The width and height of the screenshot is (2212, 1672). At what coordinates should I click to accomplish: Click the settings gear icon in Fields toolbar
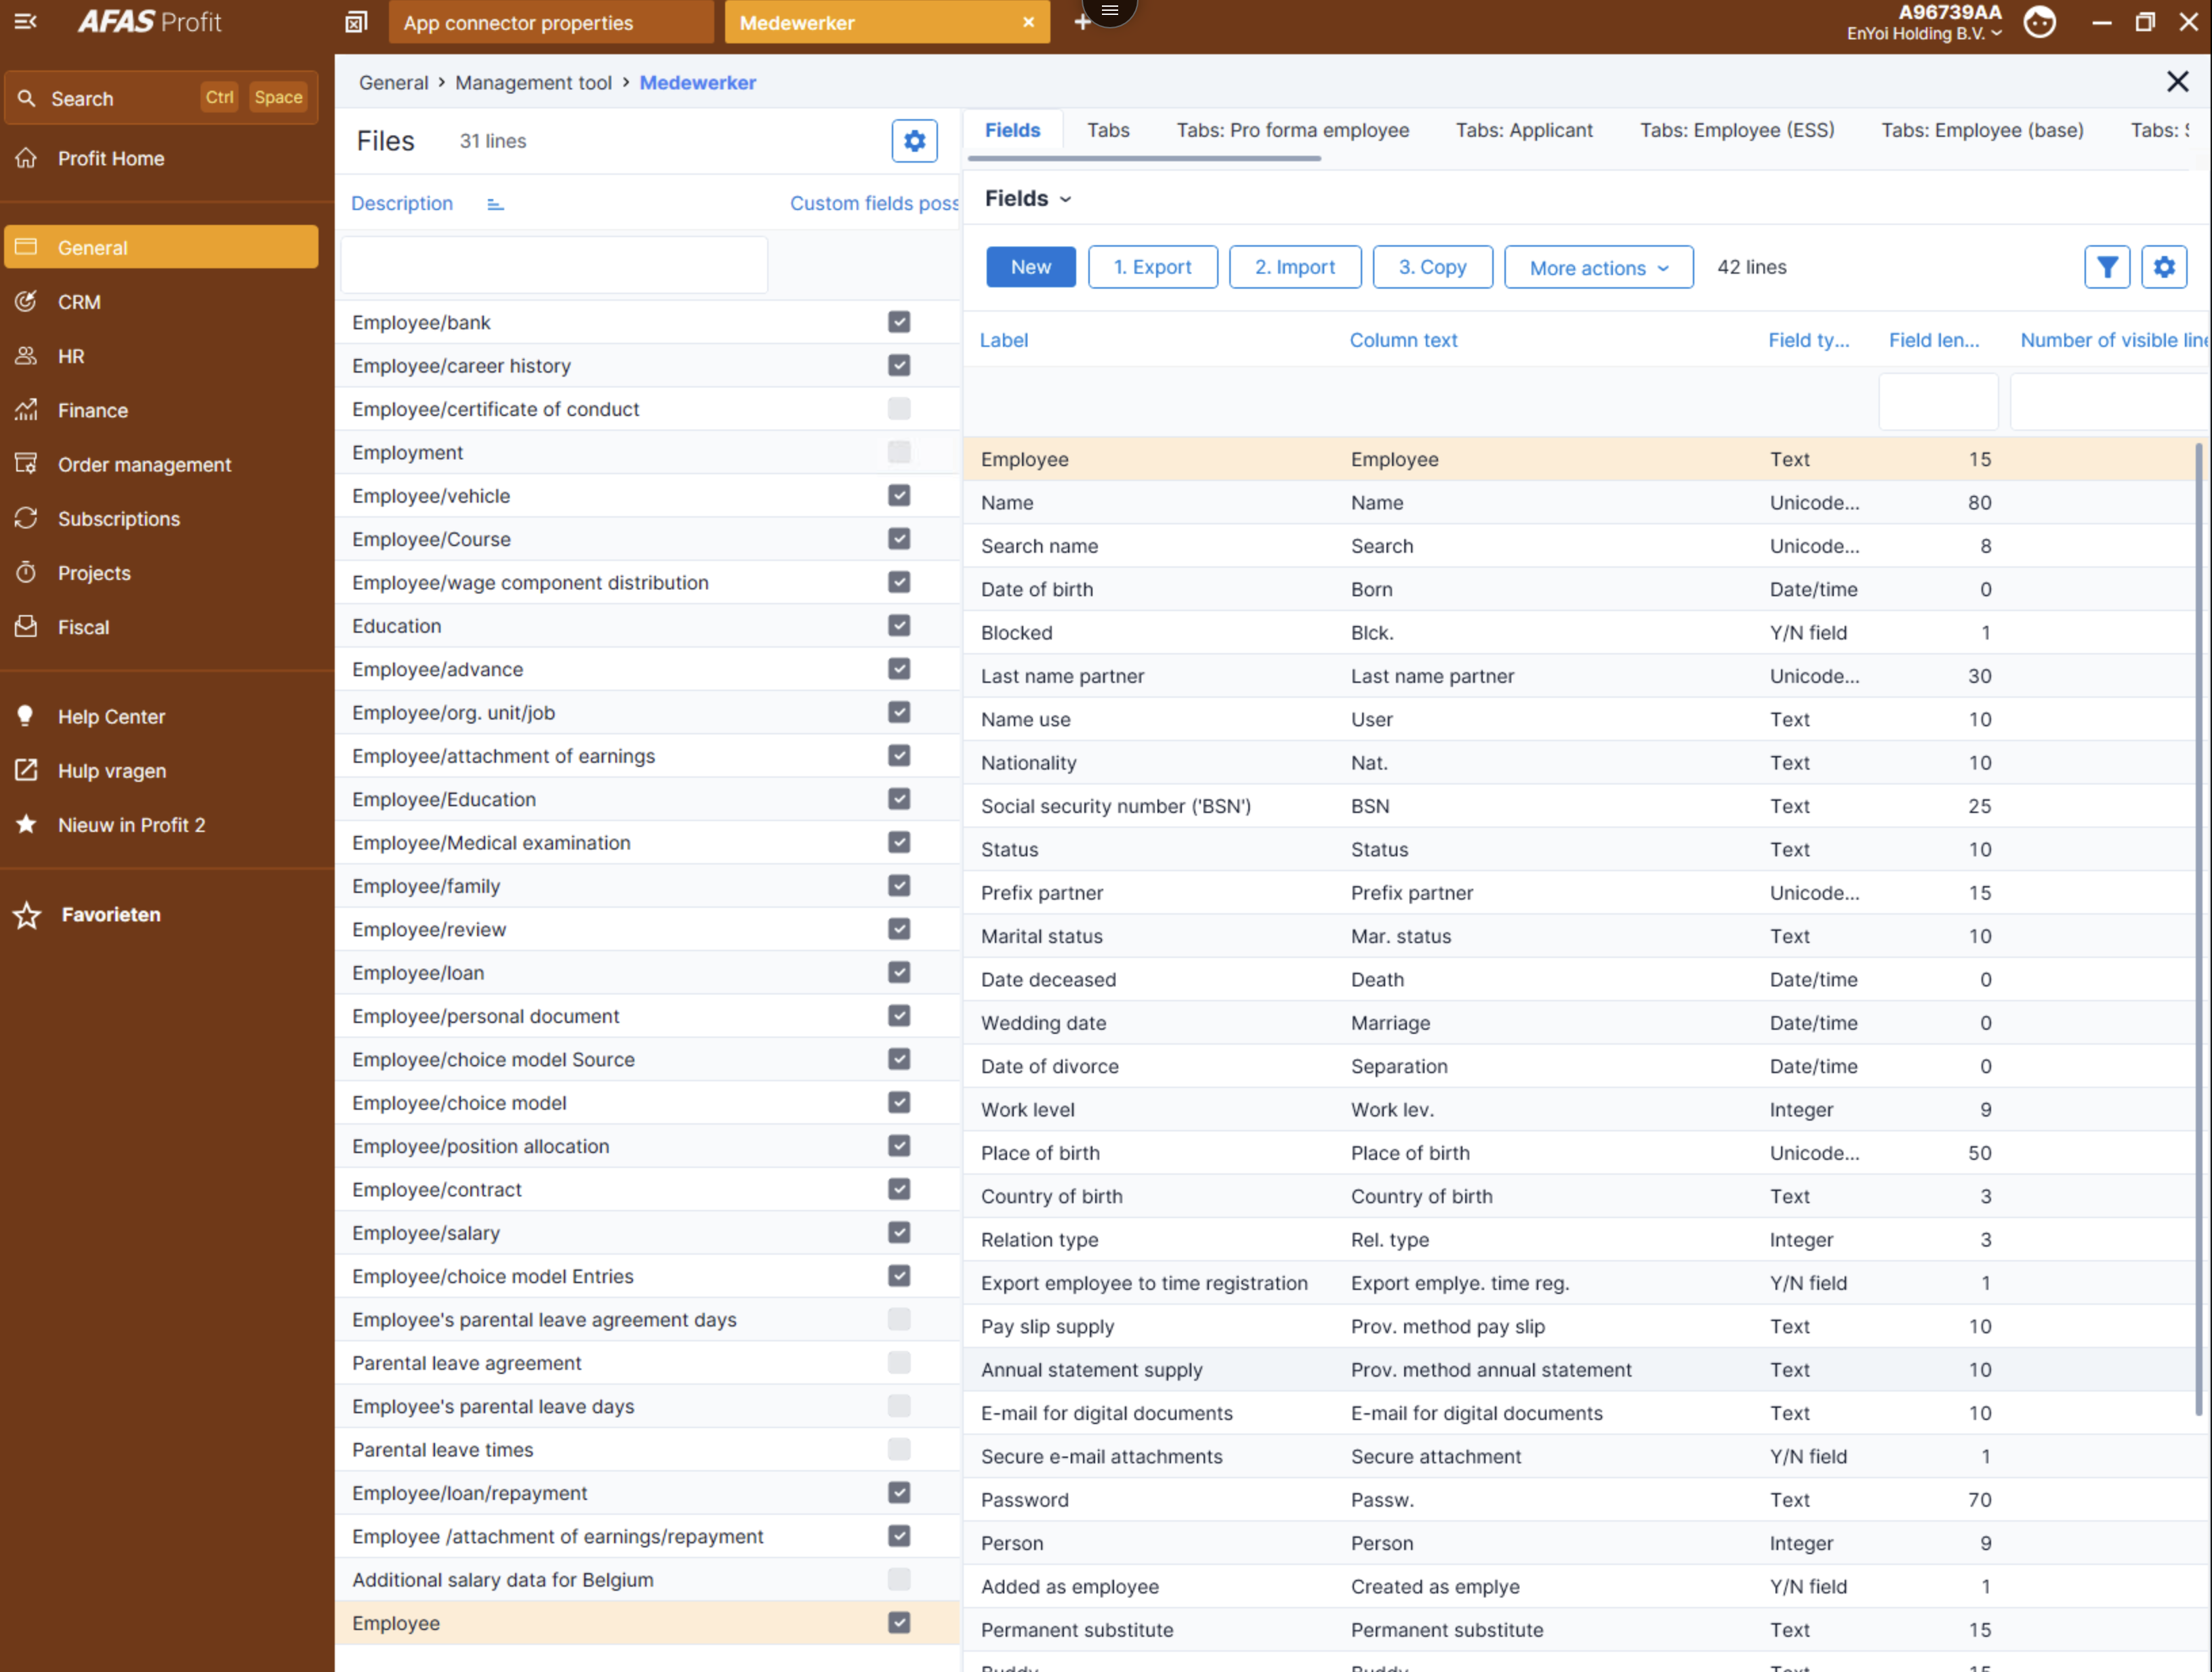(2165, 267)
